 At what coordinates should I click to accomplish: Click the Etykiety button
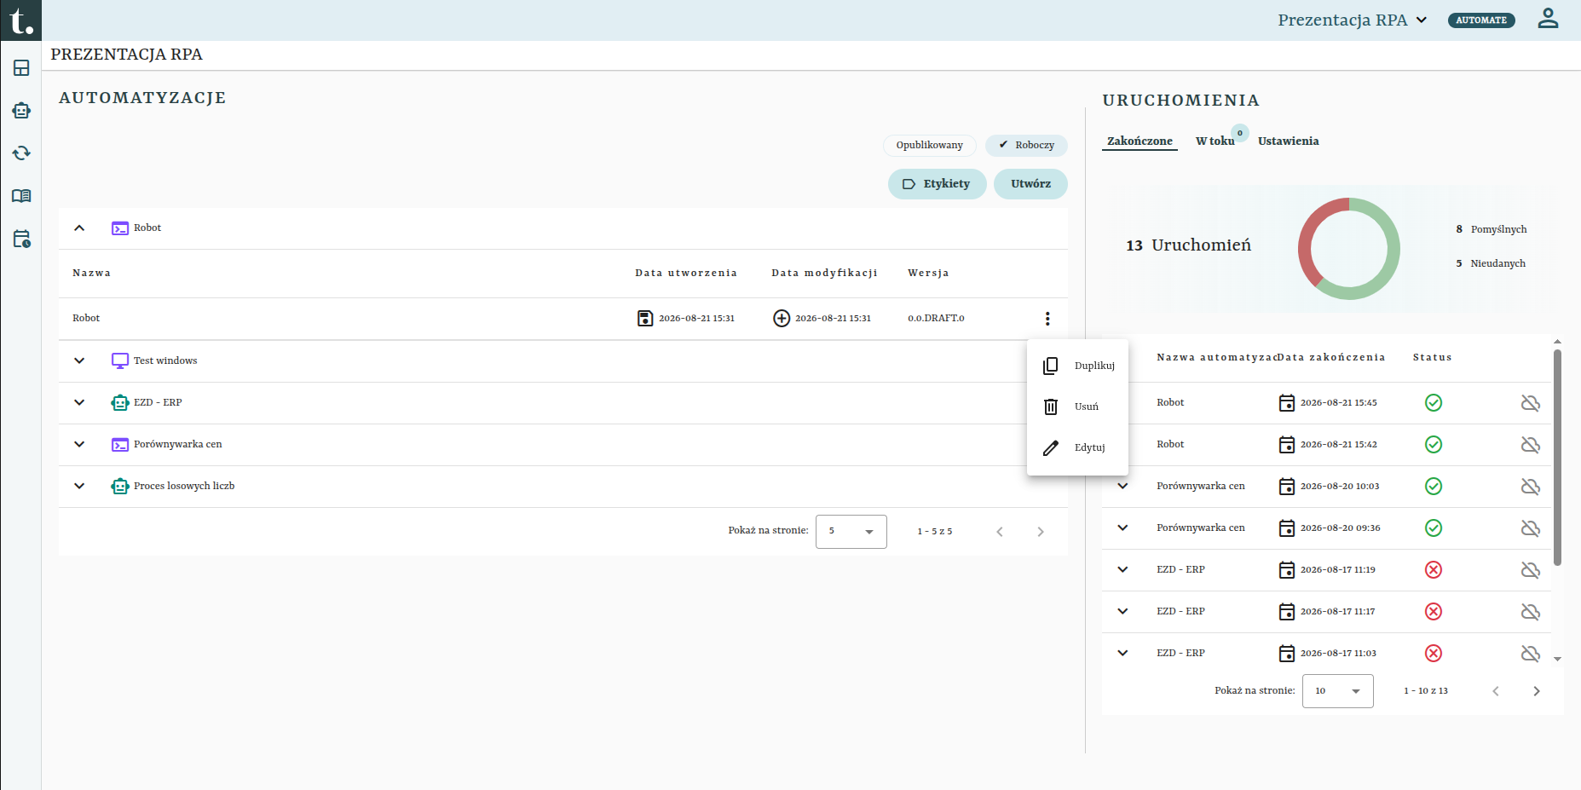click(x=937, y=184)
